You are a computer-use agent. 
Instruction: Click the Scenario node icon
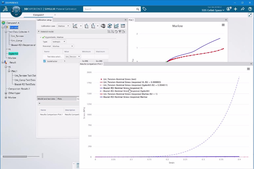coord(6,27)
